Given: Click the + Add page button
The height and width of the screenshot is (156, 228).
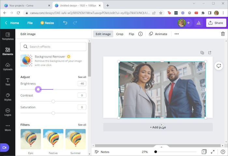Looking at the screenshot, I should tap(158, 127).
